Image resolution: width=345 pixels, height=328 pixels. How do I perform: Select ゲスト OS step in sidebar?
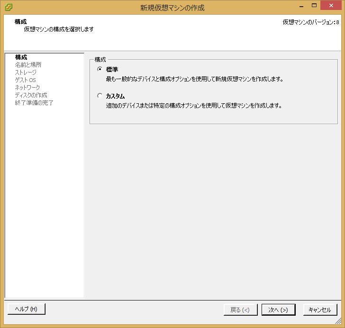[25, 80]
